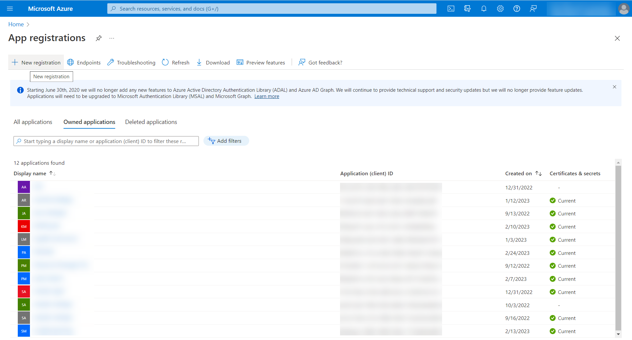Open the notifications bell
This screenshot has height=340, width=632.
[484, 9]
